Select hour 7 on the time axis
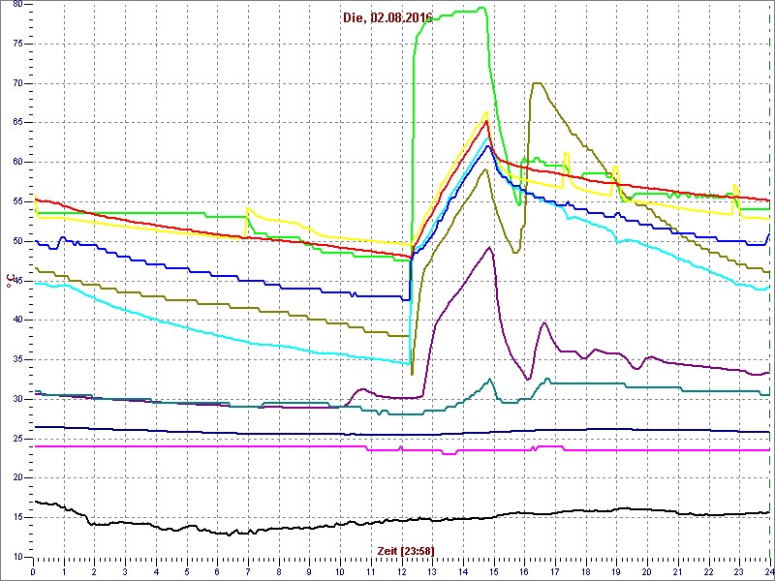The width and height of the screenshot is (775, 581). pos(248,571)
